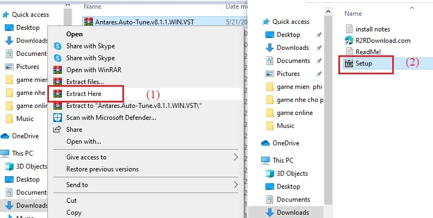Screen dimensions: 433x218
Task: Click the R2RDownload.com shortcut icon
Action: tap(349, 40)
